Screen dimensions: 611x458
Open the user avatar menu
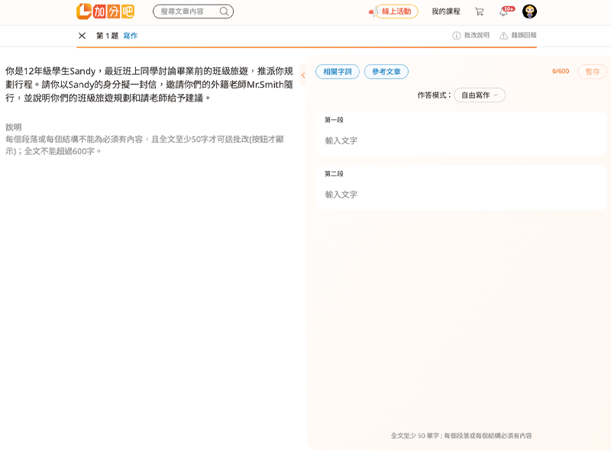click(529, 11)
